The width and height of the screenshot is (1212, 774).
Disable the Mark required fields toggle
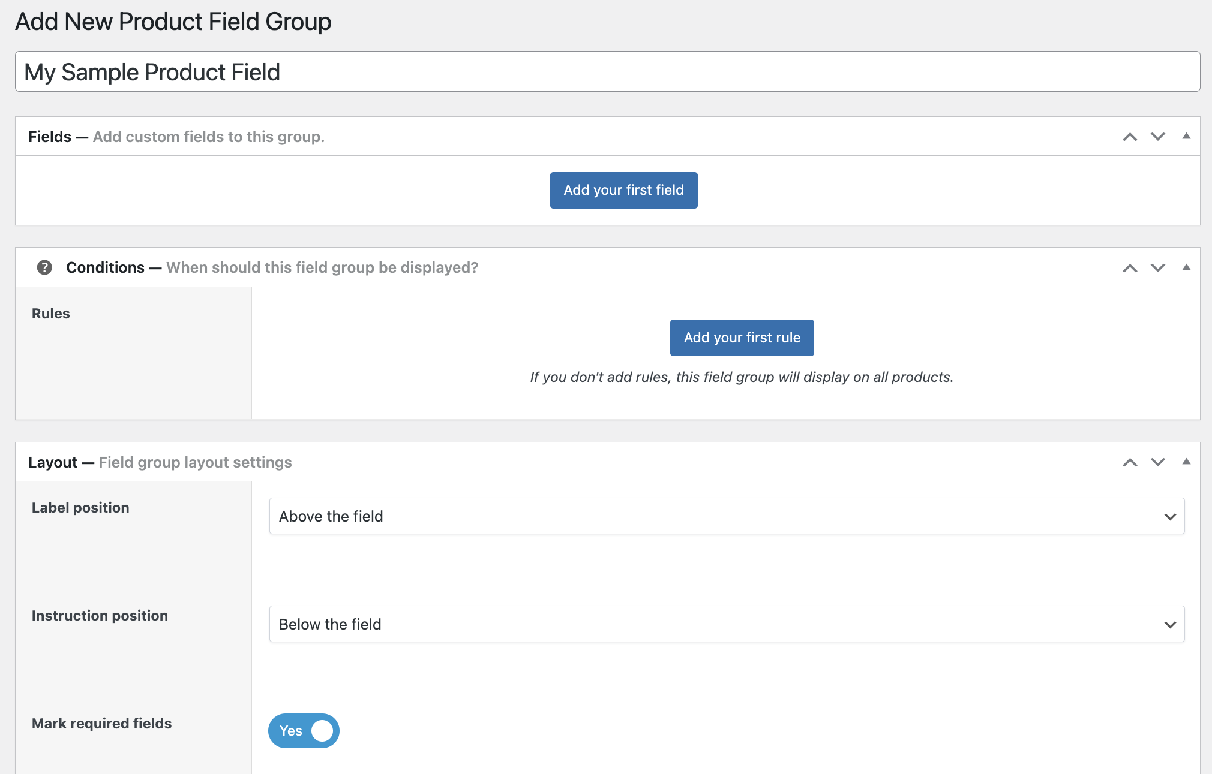(304, 731)
